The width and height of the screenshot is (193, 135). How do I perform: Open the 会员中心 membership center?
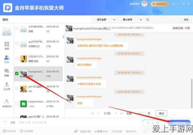[x=160, y=4]
